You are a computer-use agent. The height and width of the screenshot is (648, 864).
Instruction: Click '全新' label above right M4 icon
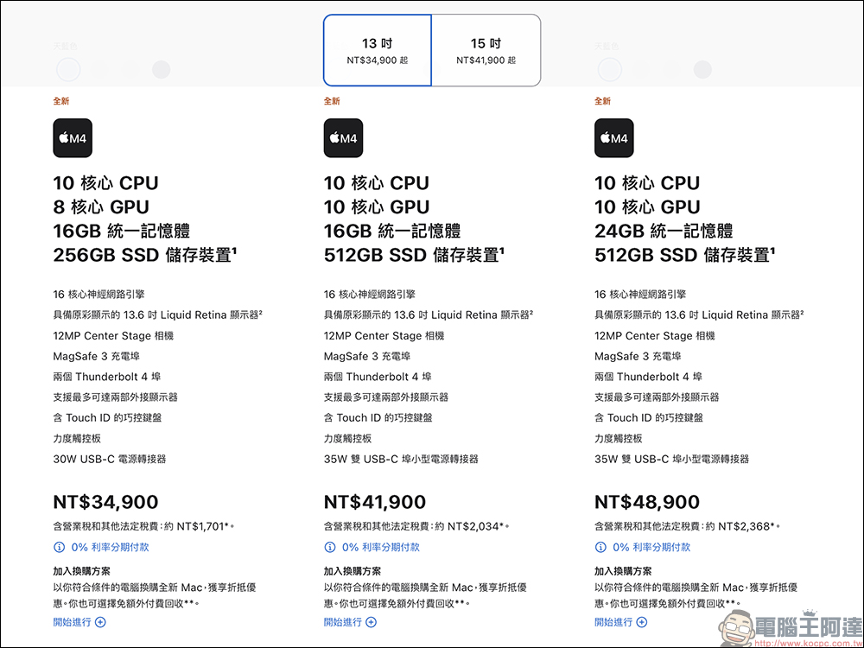(x=602, y=101)
